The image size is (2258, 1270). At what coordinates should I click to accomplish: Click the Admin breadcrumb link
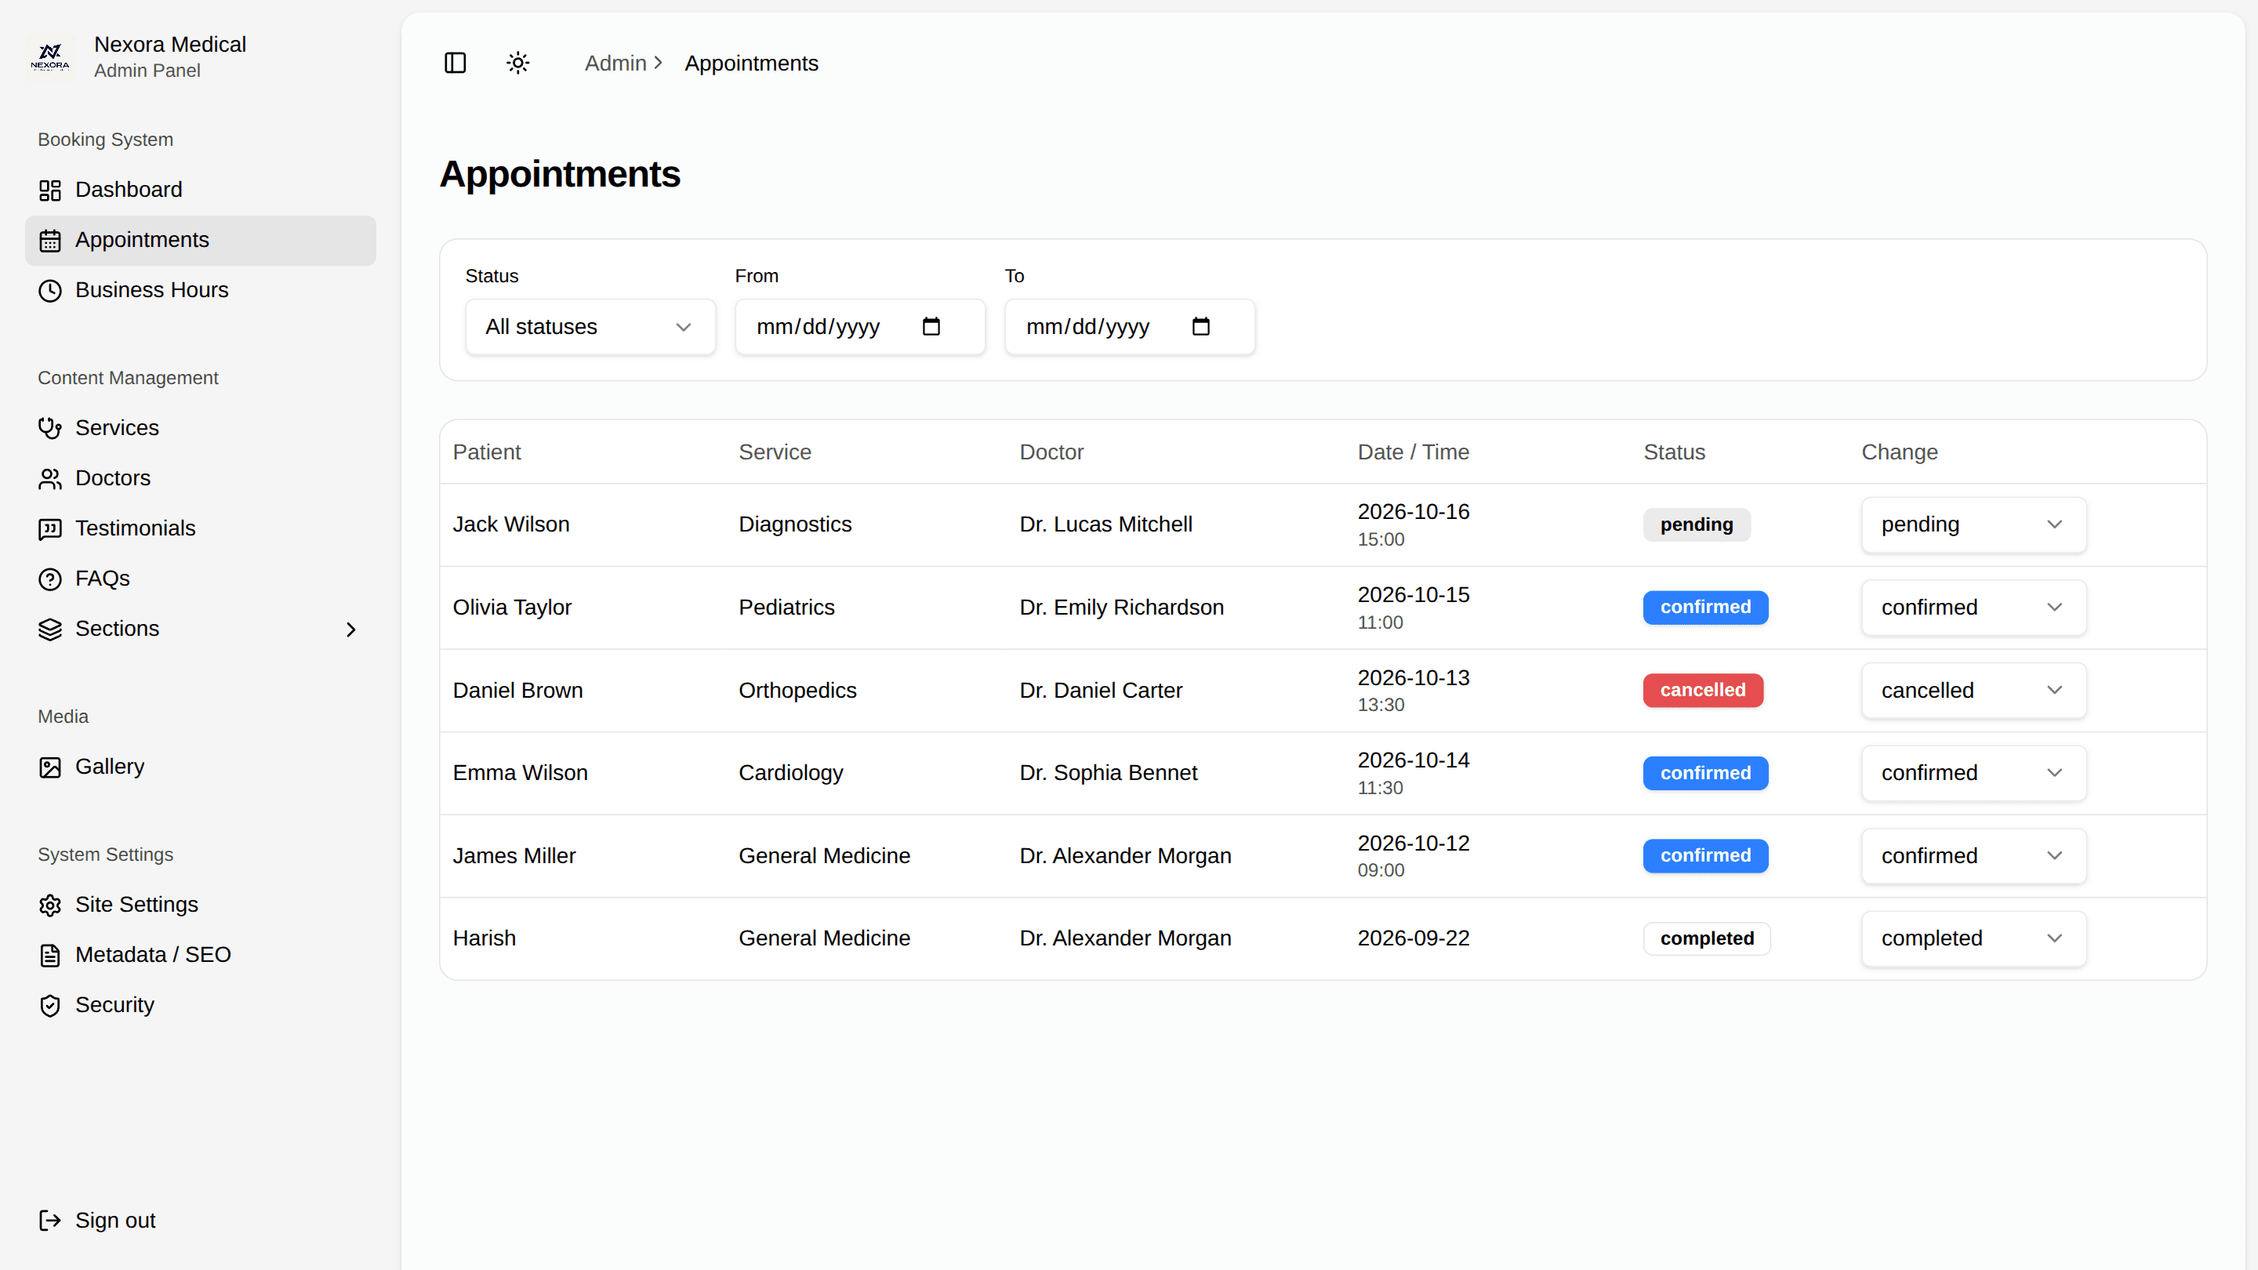pos(615,63)
